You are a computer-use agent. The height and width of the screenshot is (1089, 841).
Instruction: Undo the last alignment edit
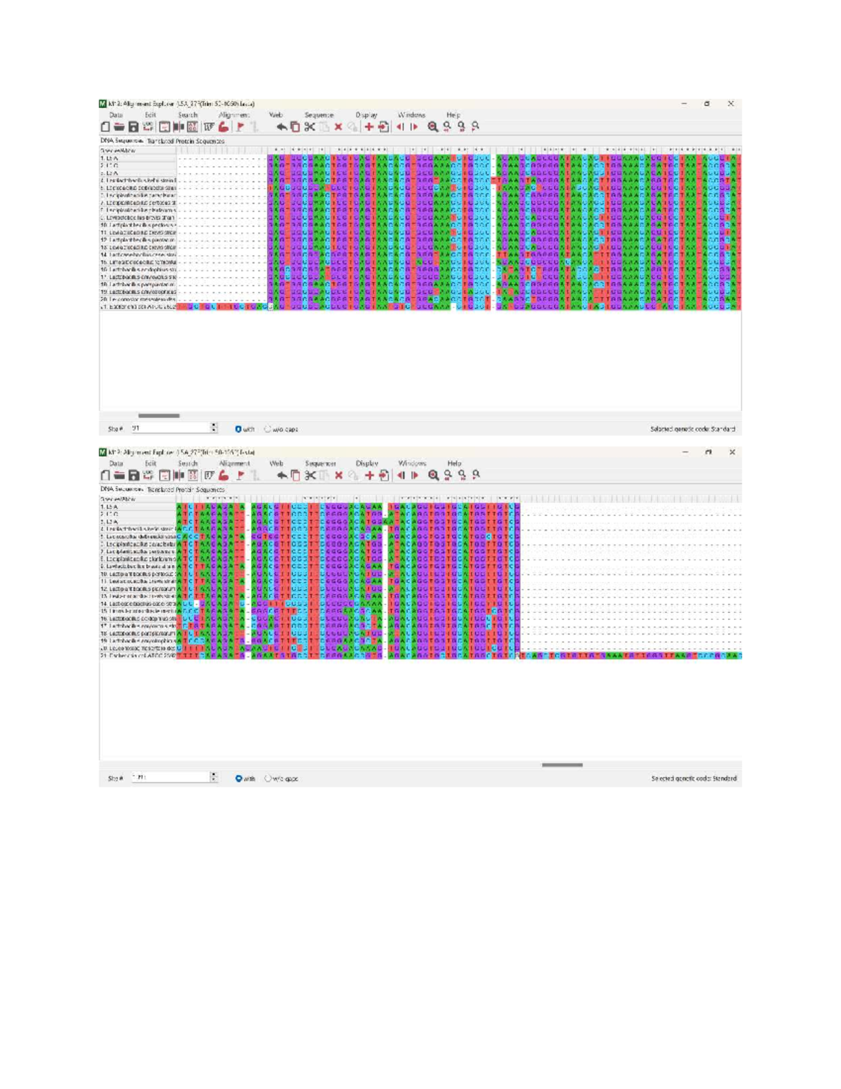282,127
